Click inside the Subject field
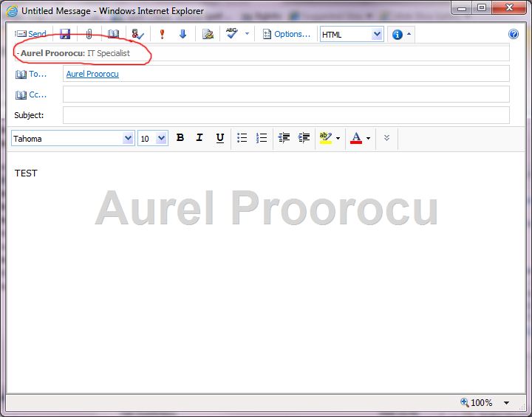This screenshot has width=532, height=417. click(286, 115)
